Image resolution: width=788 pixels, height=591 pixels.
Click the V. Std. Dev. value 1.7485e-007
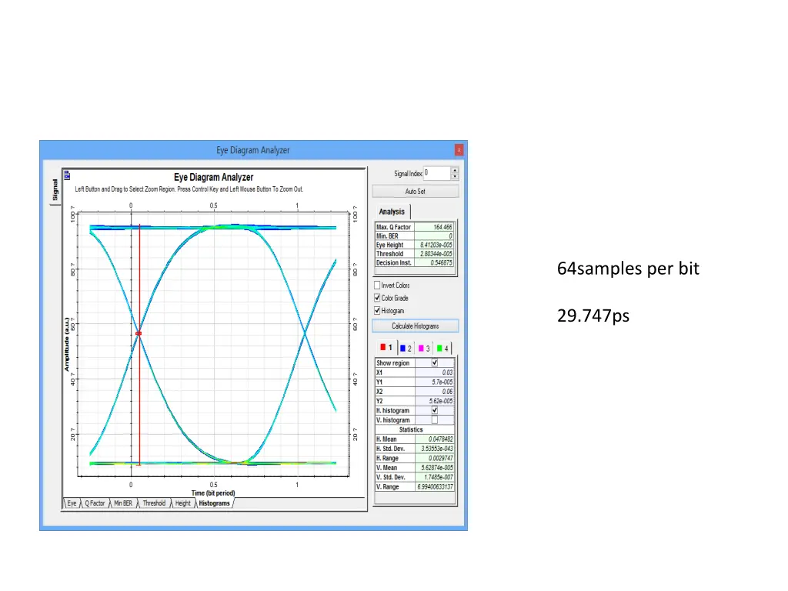coord(435,477)
